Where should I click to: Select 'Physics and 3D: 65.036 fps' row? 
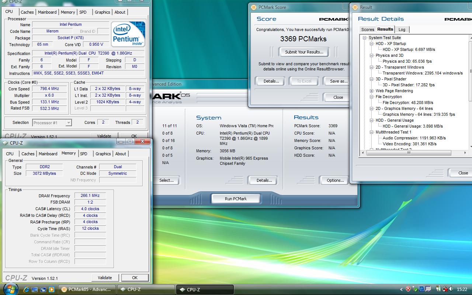click(407, 61)
